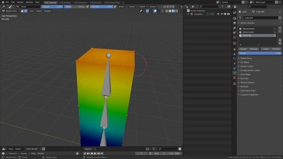Open the Cursor settings dropdown

153,7
